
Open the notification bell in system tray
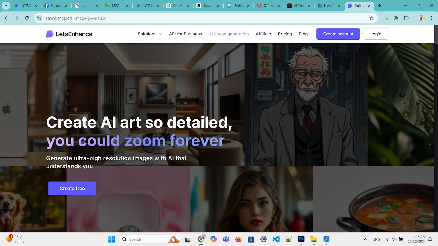(430, 239)
